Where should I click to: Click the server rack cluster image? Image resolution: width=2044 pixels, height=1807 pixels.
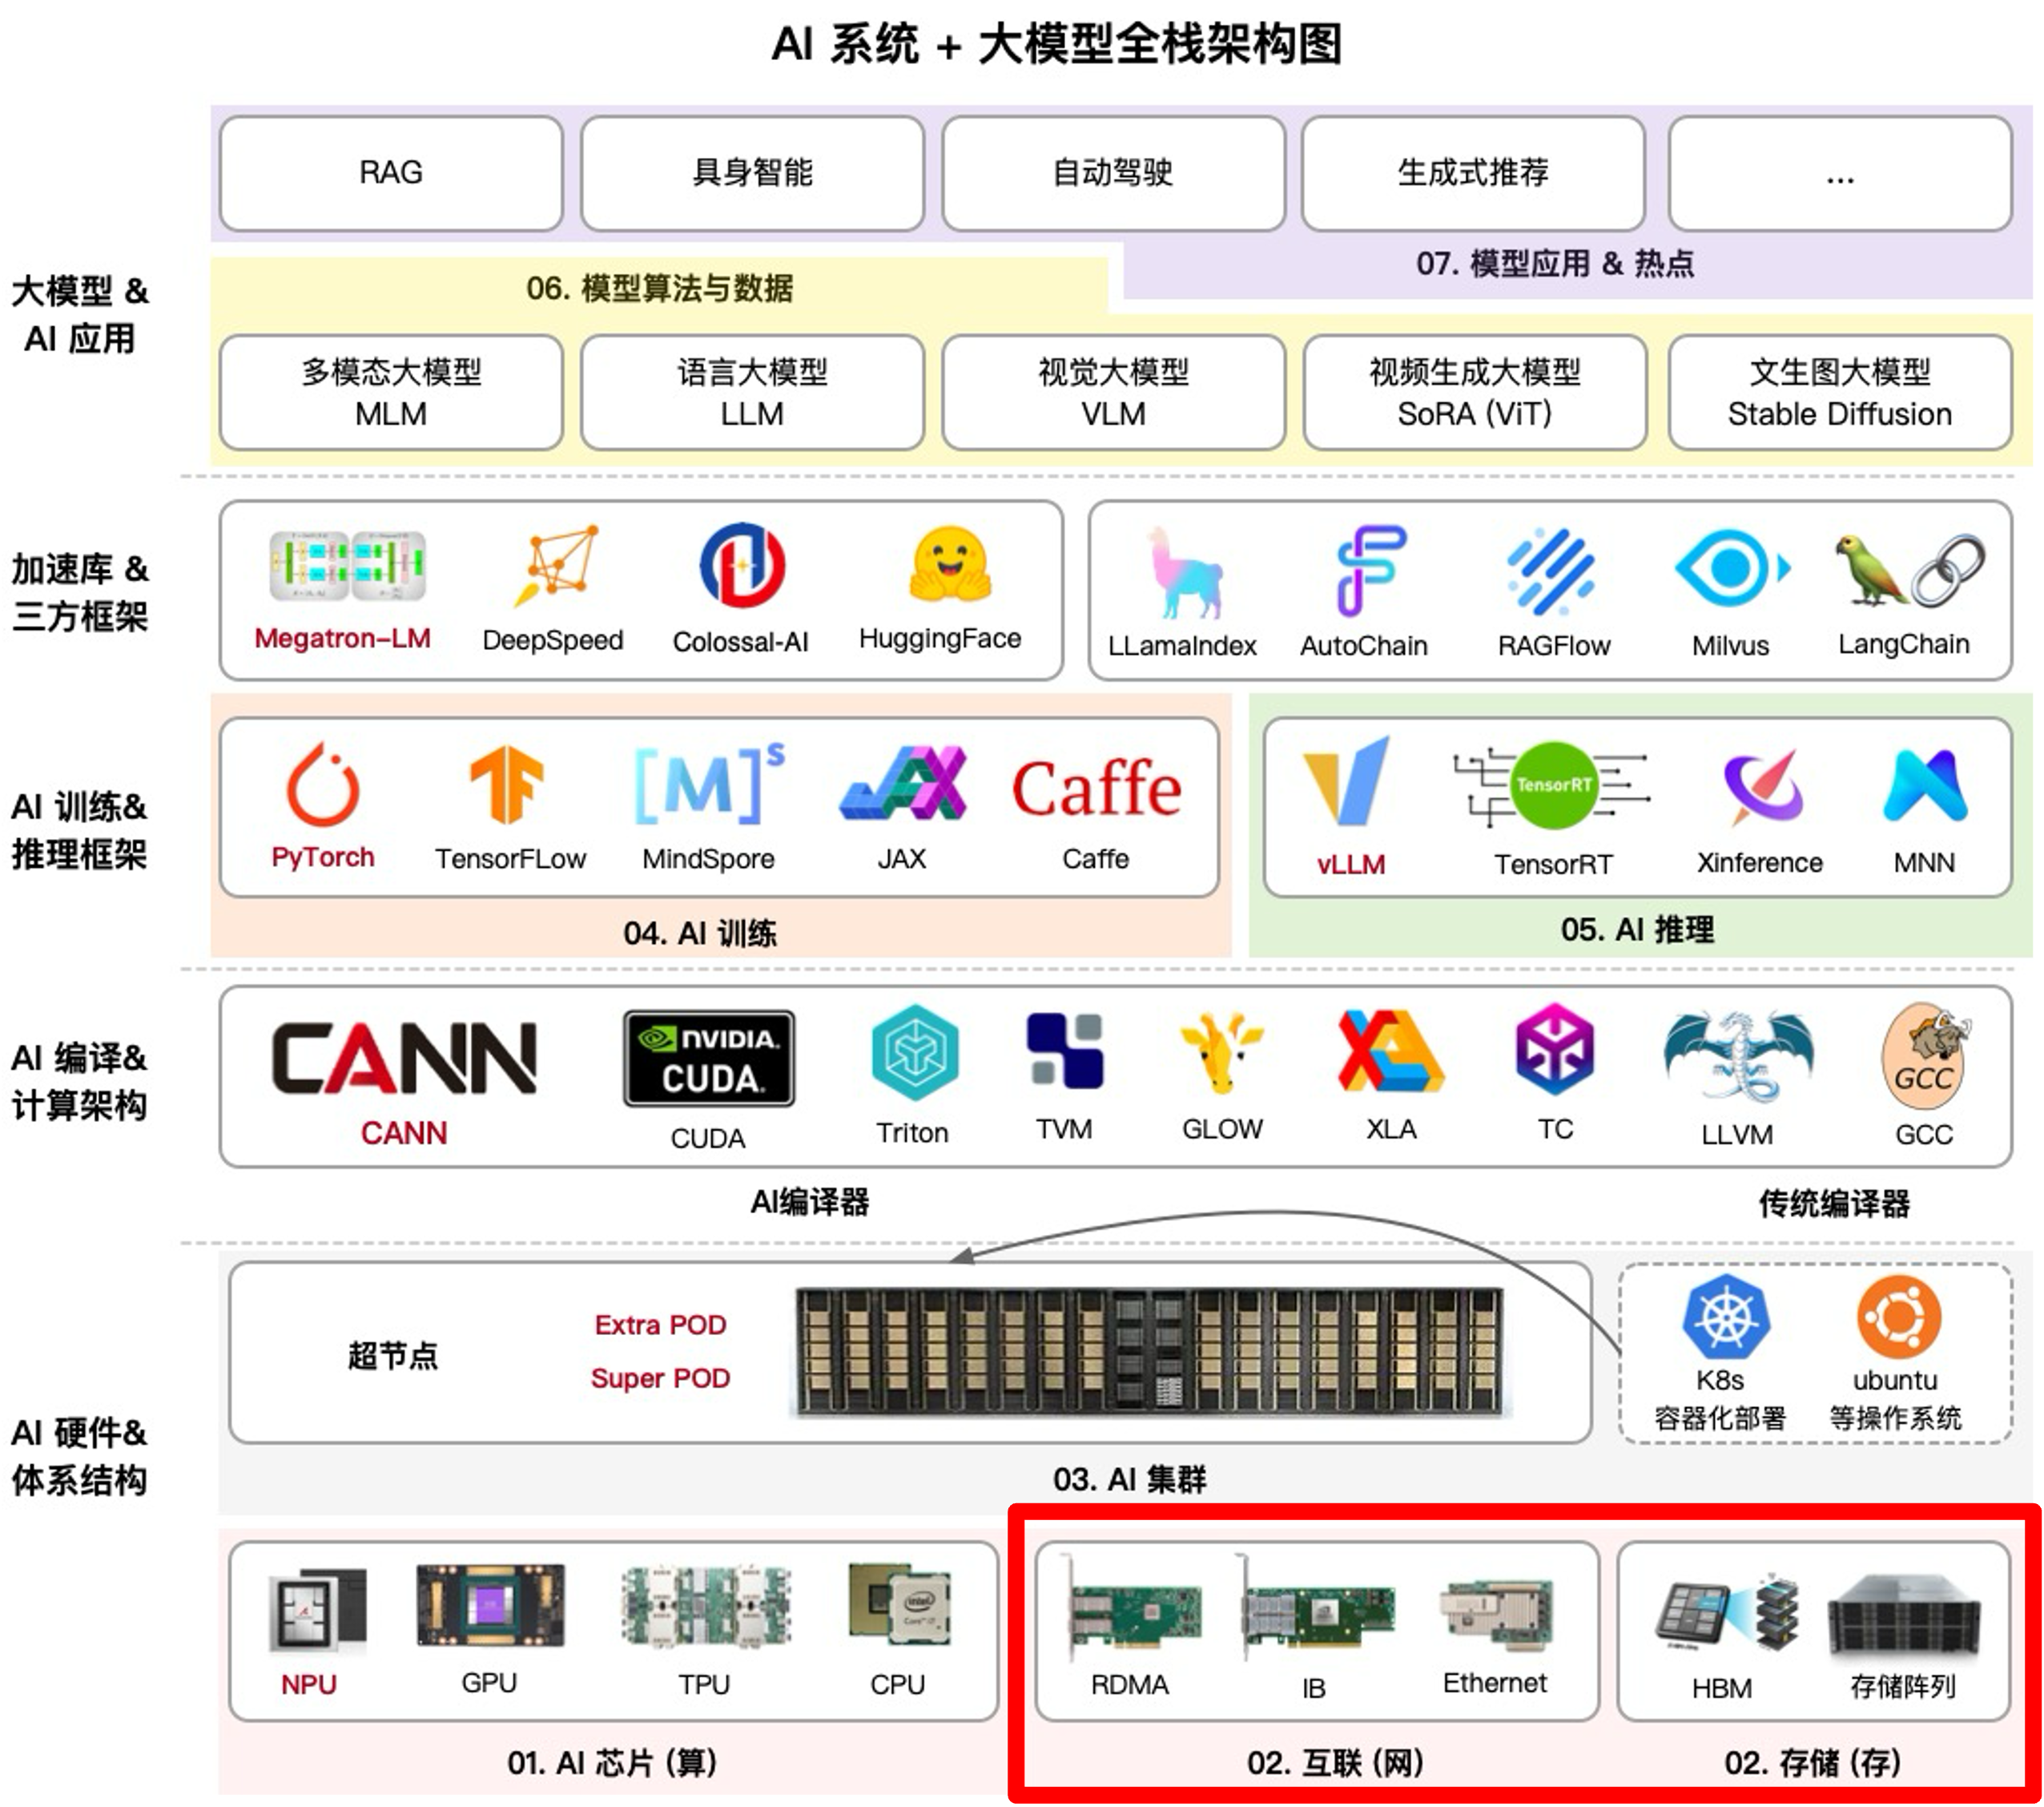pyautogui.click(x=1150, y=1351)
